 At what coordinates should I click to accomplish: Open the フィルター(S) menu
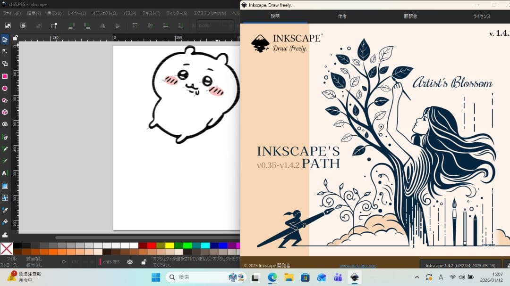click(177, 13)
